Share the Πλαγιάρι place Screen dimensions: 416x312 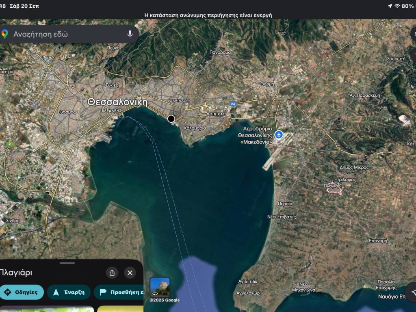click(112, 273)
